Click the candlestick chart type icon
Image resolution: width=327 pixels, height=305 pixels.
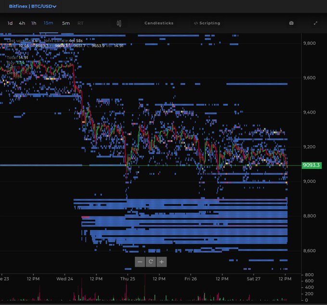coord(119,23)
